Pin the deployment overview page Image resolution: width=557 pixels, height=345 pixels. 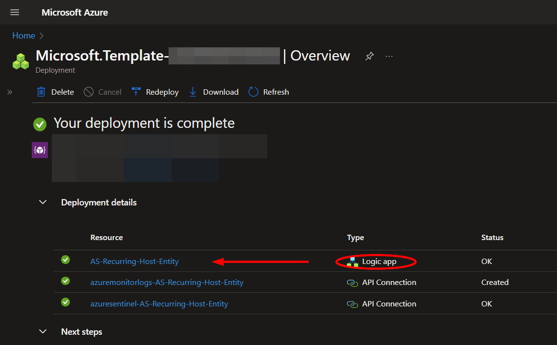pyautogui.click(x=369, y=56)
